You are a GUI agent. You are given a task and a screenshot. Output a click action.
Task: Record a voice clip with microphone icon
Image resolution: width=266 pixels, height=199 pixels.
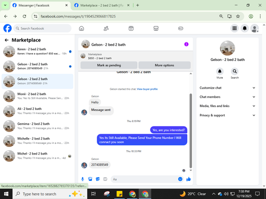82,179
